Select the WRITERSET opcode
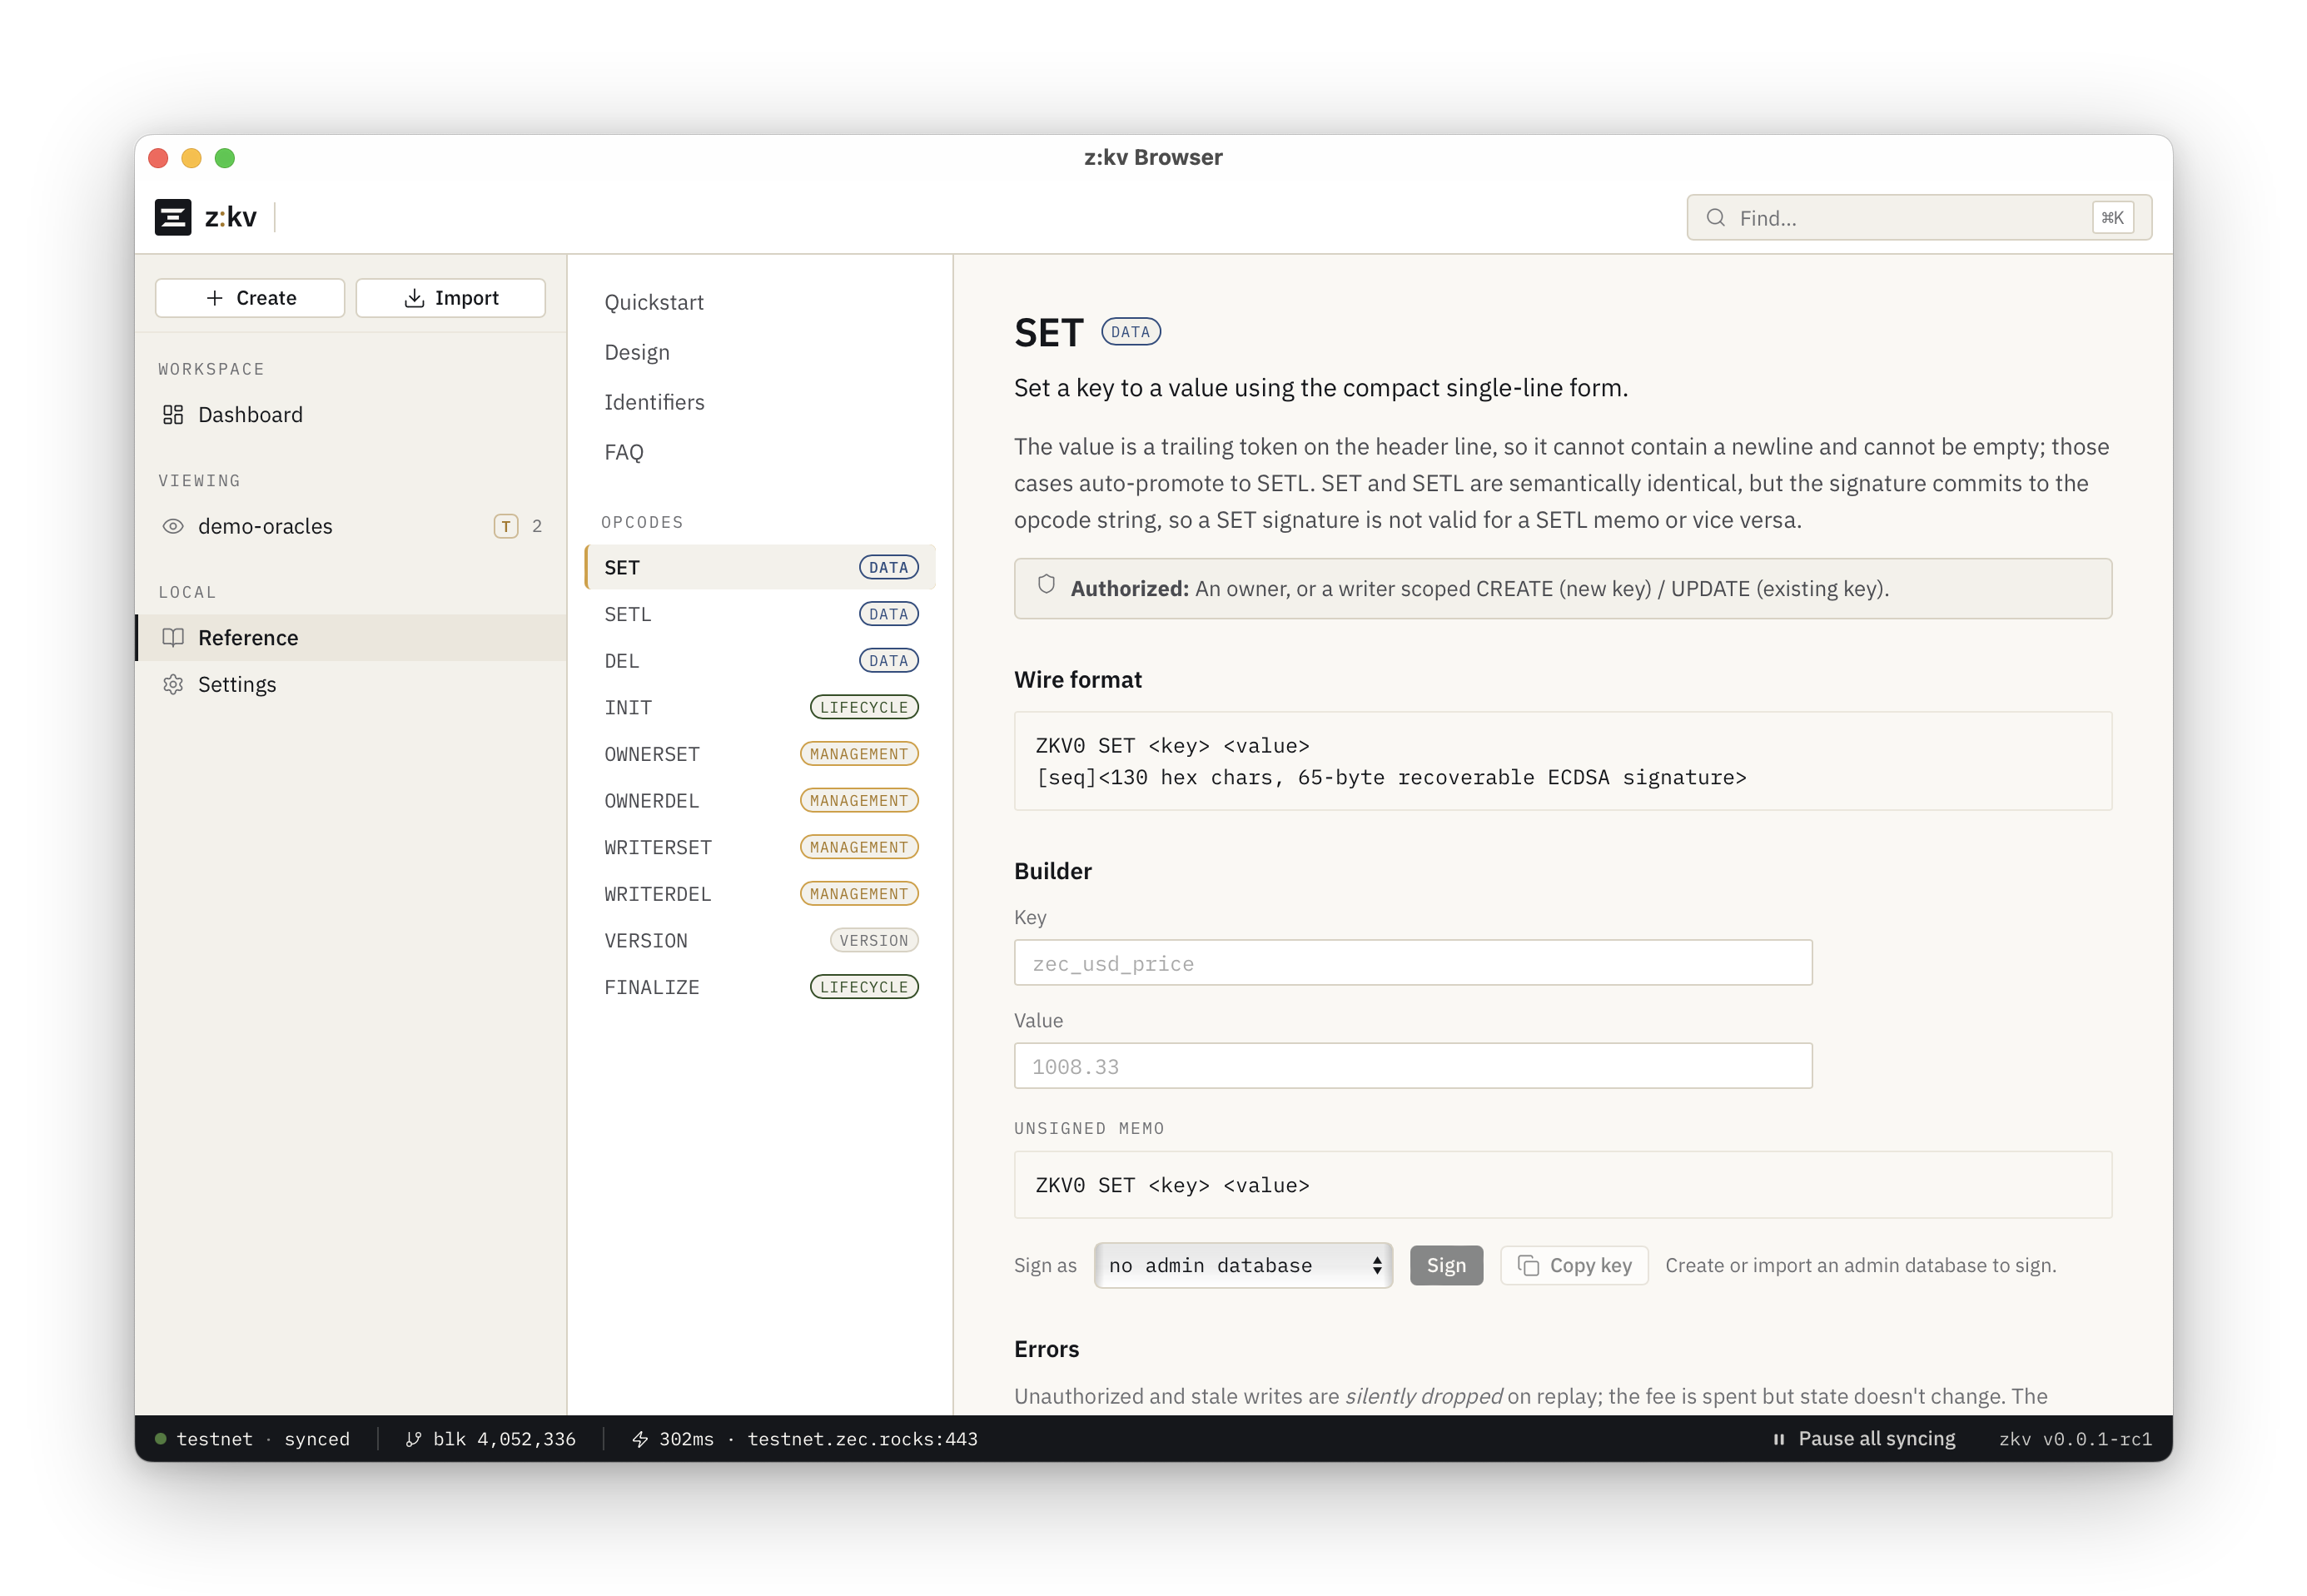The height and width of the screenshot is (1596, 2307). pyautogui.click(x=760, y=847)
